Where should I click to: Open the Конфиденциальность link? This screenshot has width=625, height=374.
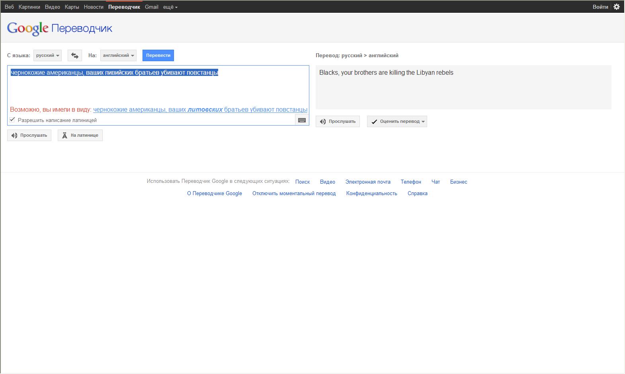point(372,194)
